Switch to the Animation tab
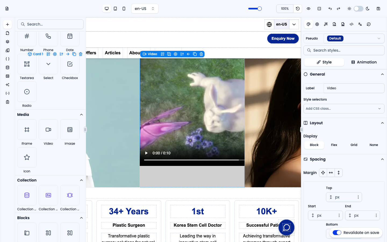Viewport: 387px width, 242px height. click(x=364, y=62)
